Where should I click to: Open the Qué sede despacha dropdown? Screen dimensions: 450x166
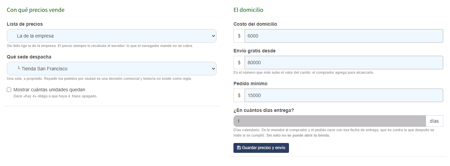pyautogui.click(x=112, y=69)
